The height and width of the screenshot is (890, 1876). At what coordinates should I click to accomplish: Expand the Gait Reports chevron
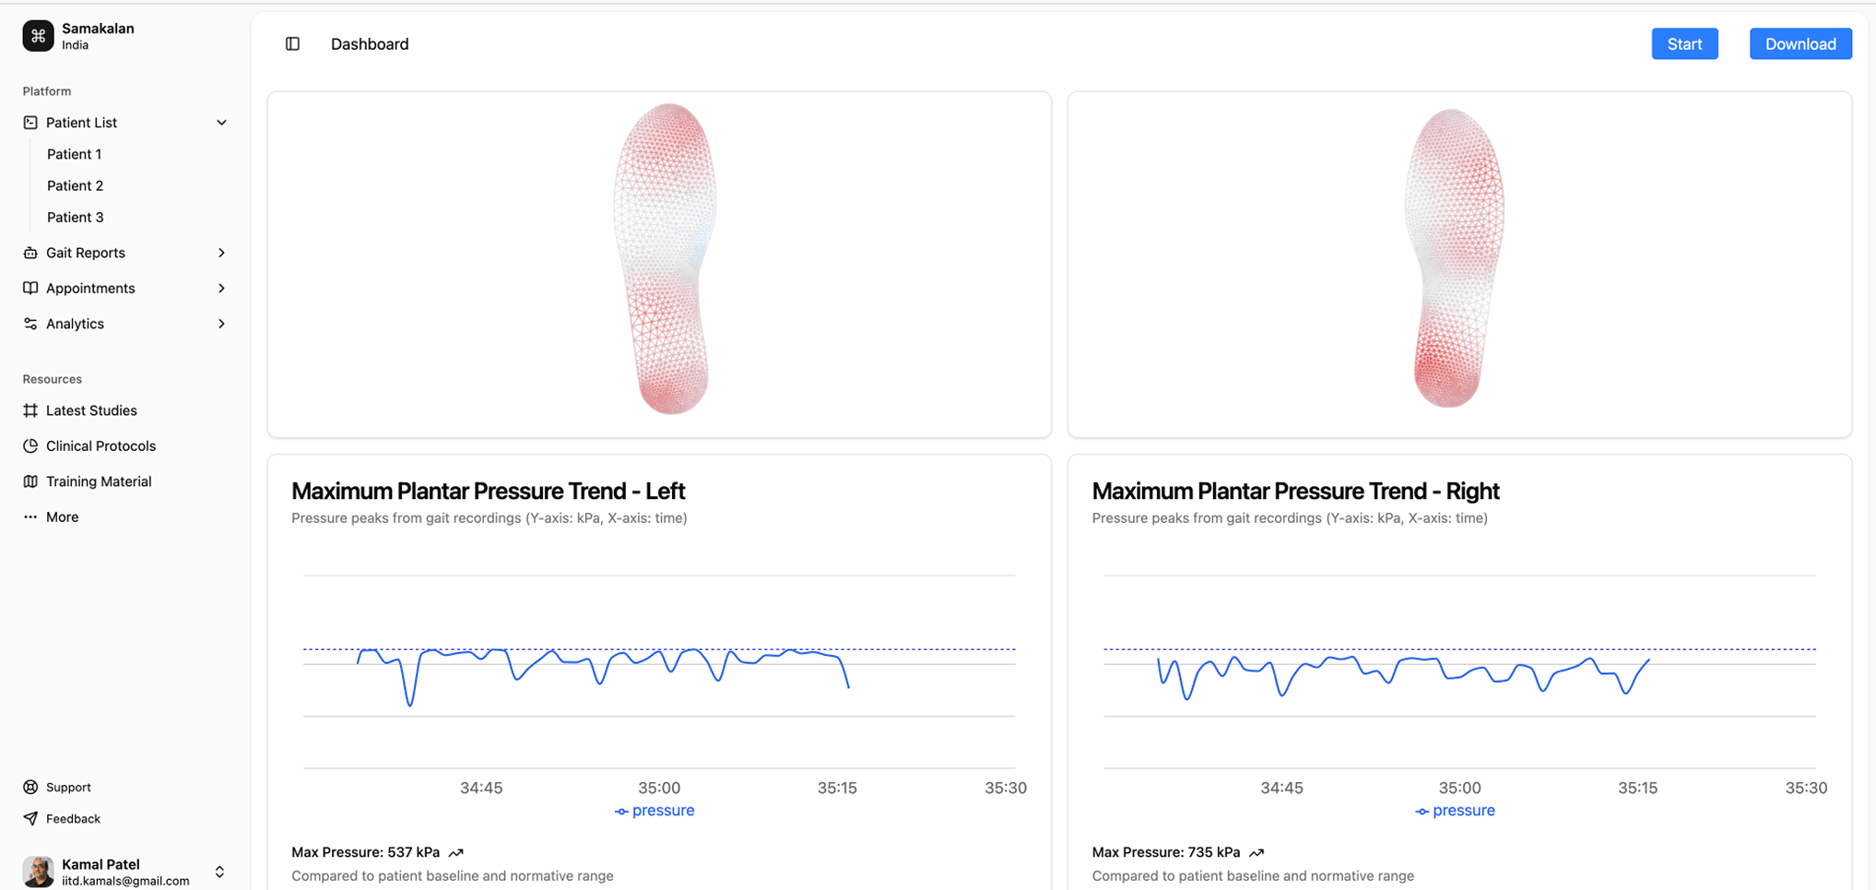tap(221, 253)
